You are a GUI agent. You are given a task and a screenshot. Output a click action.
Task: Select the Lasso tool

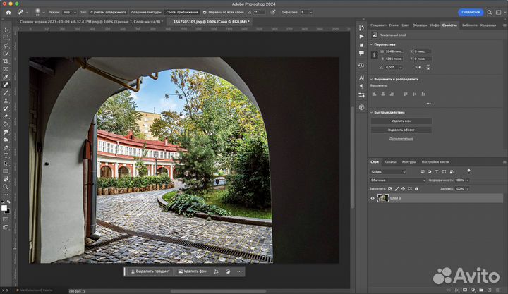tap(6, 46)
